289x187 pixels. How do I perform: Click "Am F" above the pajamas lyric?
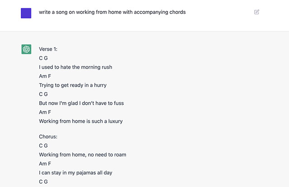click(x=45, y=164)
